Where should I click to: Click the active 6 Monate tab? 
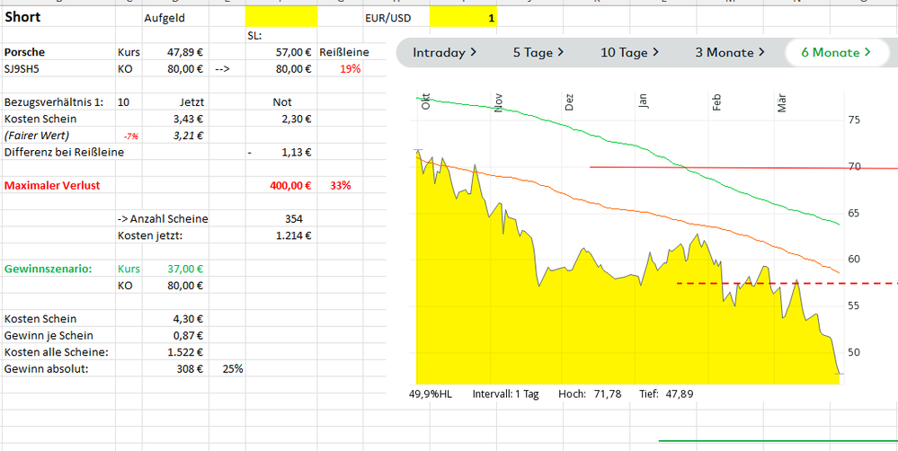click(x=836, y=52)
